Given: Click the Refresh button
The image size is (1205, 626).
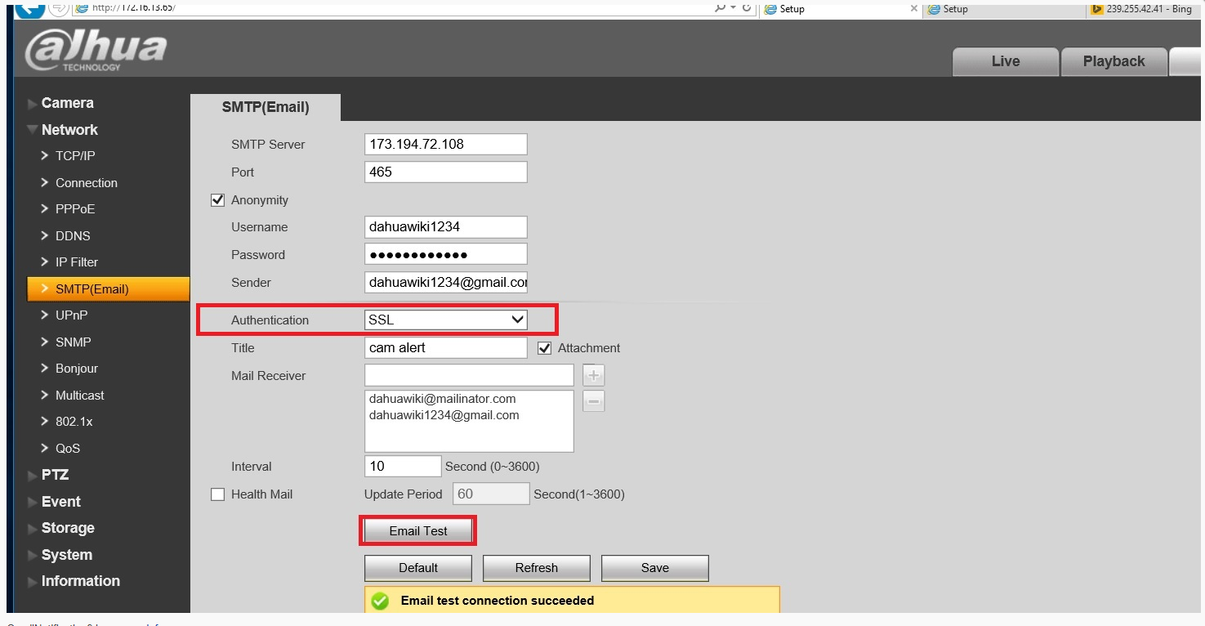Looking at the screenshot, I should 537,568.
